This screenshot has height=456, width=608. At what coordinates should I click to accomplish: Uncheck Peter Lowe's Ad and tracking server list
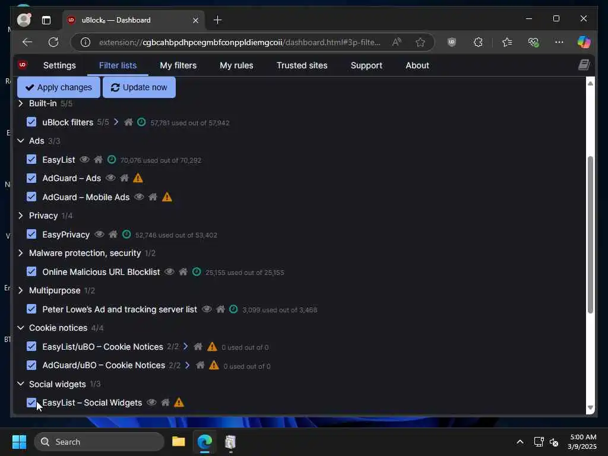coord(31,309)
